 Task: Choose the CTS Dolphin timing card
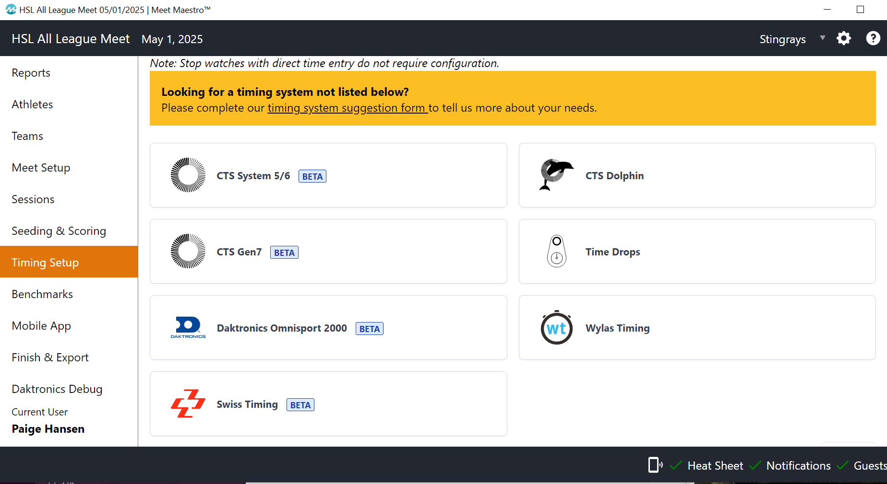point(697,175)
